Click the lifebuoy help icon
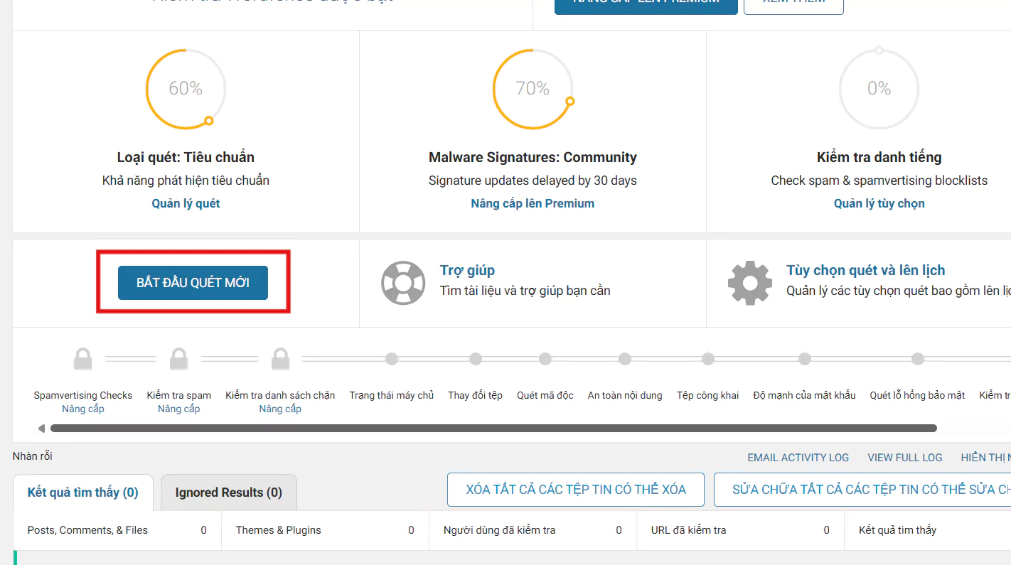Screen dimensions: 1011x565 403,283
